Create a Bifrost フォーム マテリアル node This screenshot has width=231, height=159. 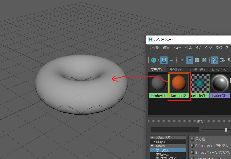tap(210, 152)
